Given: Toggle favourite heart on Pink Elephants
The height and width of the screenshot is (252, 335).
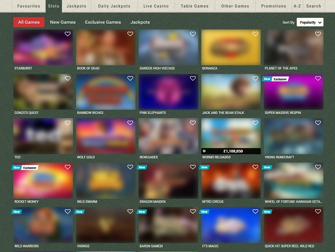Looking at the screenshot, I should [193, 78].
